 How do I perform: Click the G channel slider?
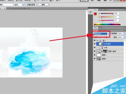click(x=107, y=17)
